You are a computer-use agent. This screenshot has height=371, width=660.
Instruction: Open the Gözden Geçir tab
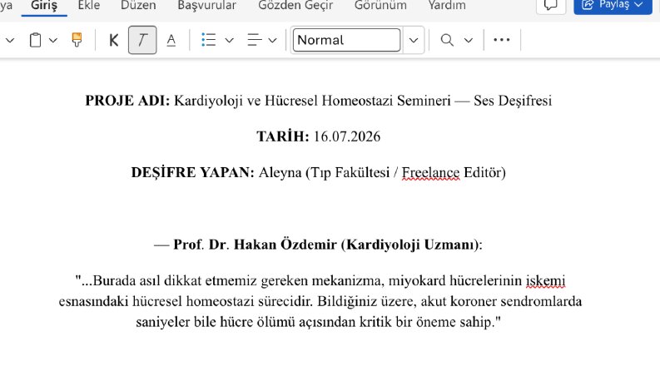click(295, 6)
